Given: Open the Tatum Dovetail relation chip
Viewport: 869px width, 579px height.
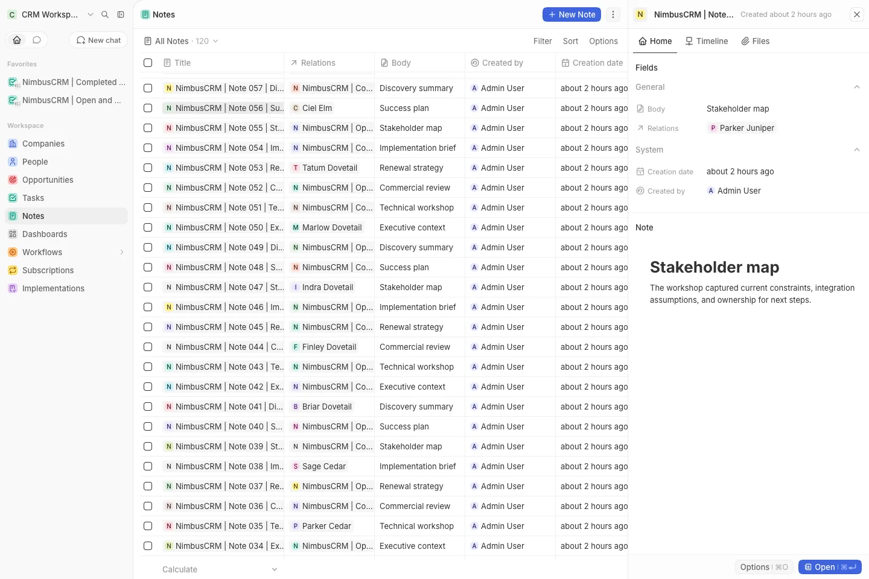Looking at the screenshot, I should pos(325,168).
